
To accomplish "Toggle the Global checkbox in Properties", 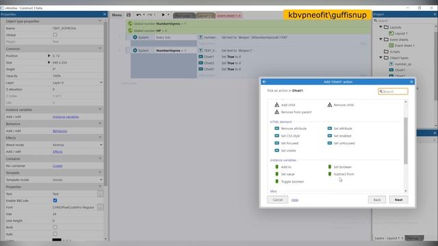I will click(x=55, y=35).
